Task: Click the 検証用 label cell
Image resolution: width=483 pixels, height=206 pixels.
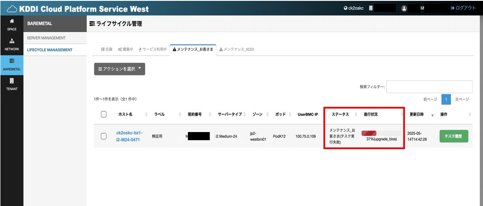Action: pyautogui.click(x=158, y=136)
